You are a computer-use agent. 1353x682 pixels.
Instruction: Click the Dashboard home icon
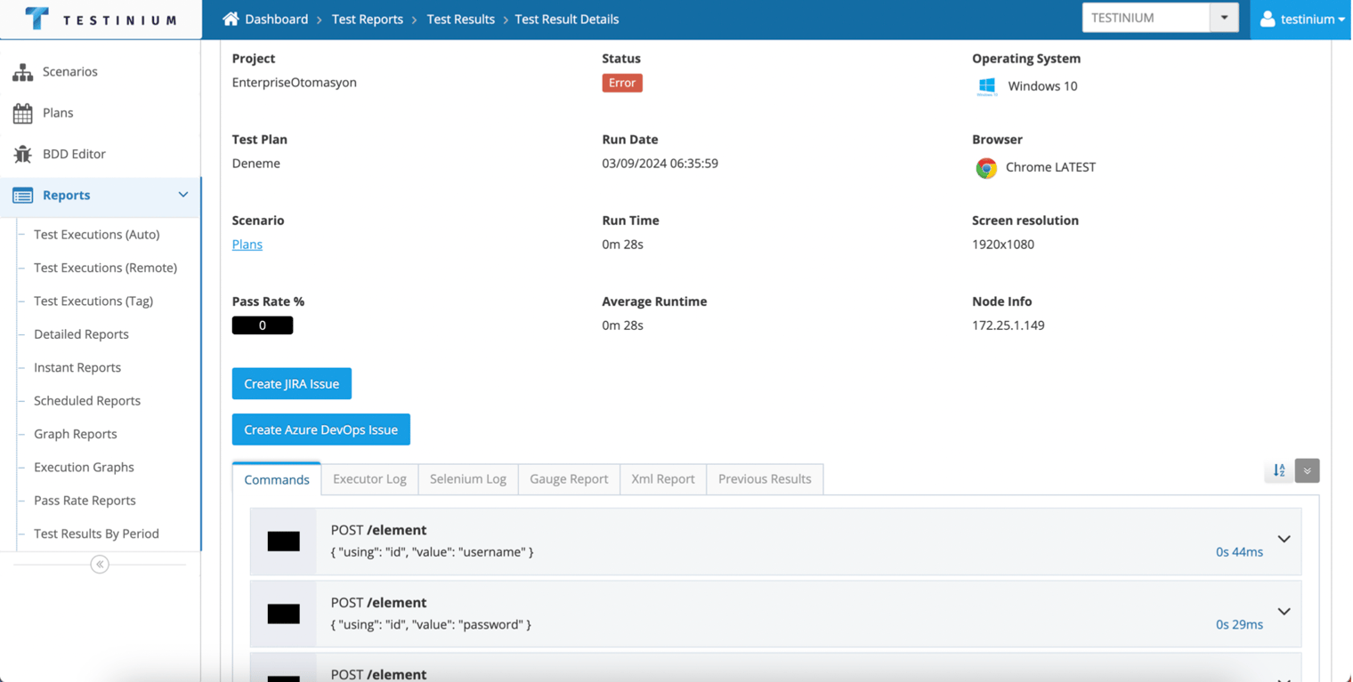coord(231,19)
